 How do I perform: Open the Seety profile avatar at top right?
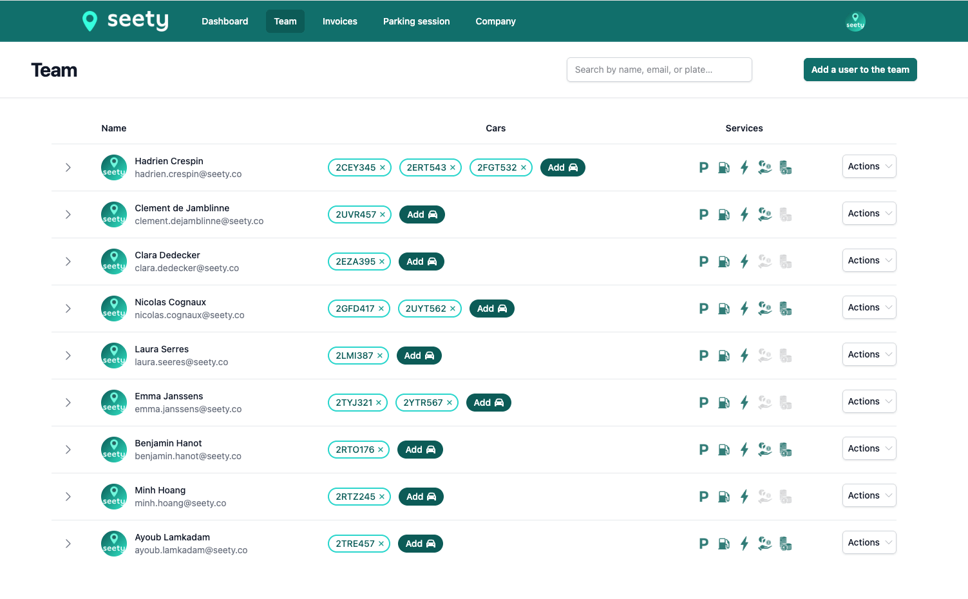click(855, 21)
